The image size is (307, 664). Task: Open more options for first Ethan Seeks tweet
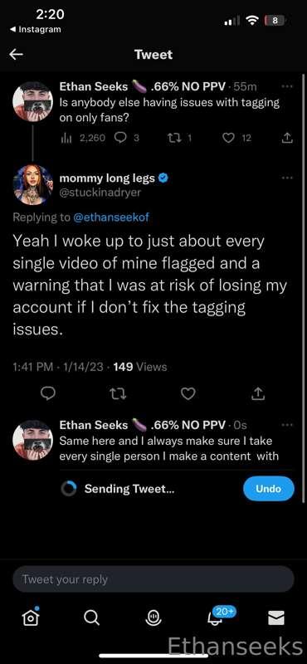click(287, 86)
